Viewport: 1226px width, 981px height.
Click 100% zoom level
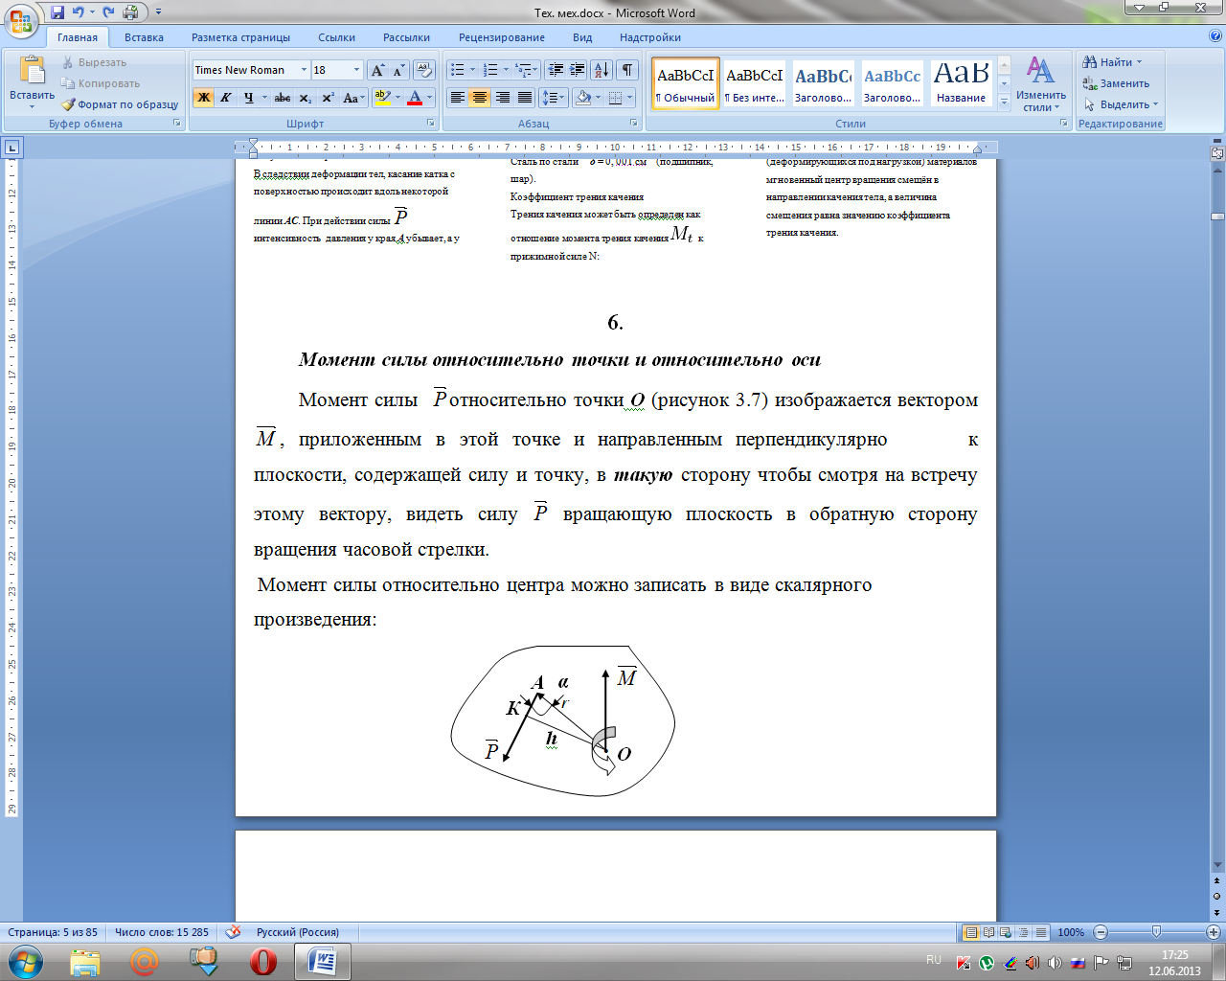coord(1071,932)
